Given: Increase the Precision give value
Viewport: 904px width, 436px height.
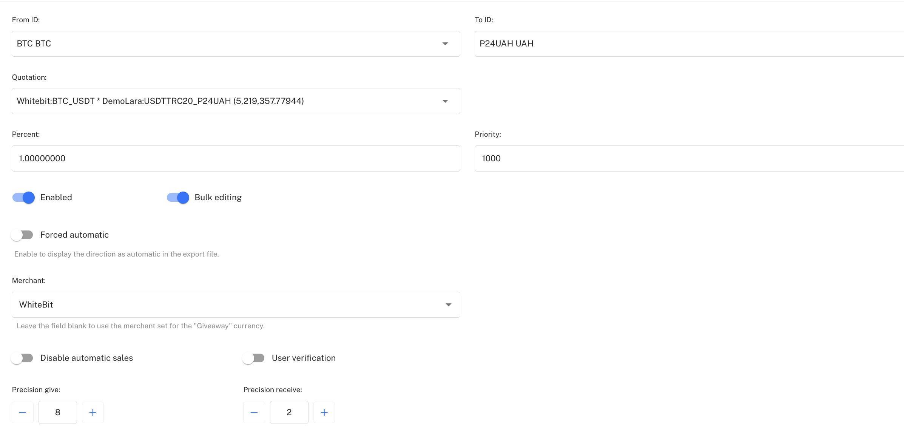Looking at the screenshot, I should pos(93,412).
